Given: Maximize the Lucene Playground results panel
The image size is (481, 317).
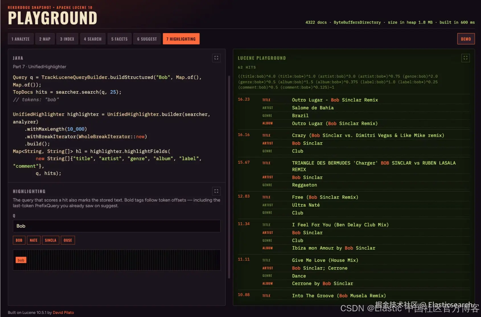Looking at the screenshot, I should [465, 58].
